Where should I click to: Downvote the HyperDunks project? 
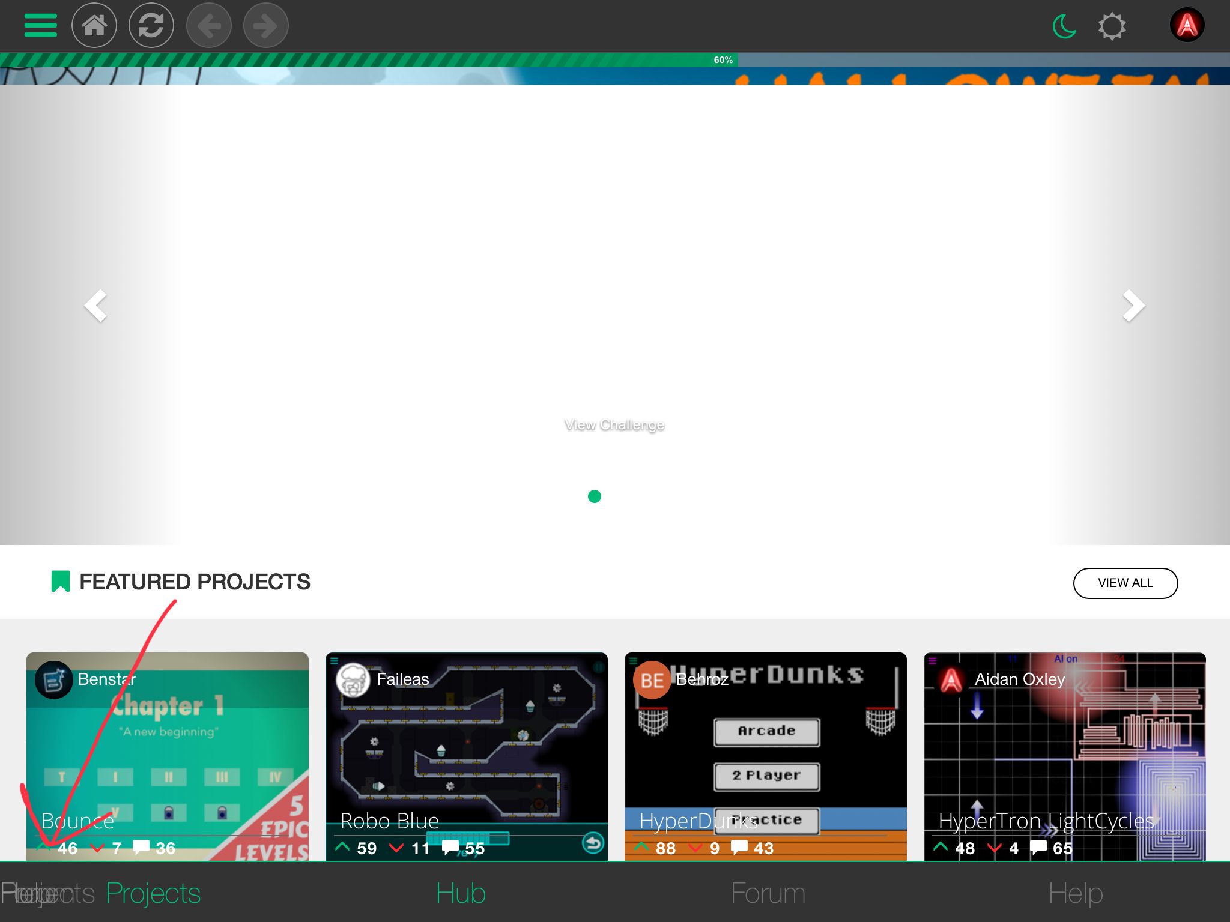coord(695,848)
